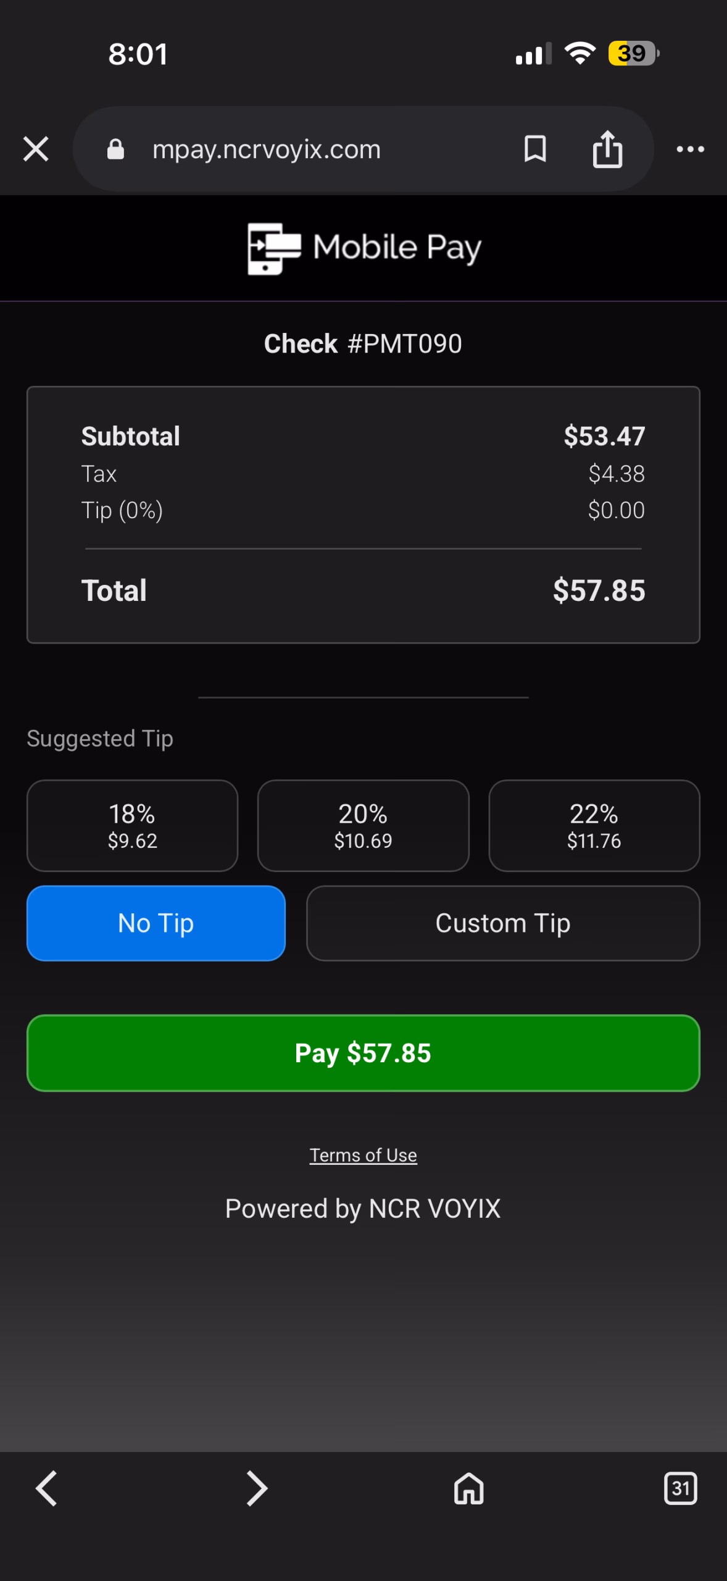Open the three-dot browser menu

click(690, 149)
